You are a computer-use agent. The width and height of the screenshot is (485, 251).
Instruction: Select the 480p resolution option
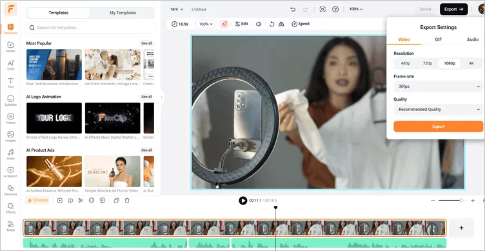405,63
